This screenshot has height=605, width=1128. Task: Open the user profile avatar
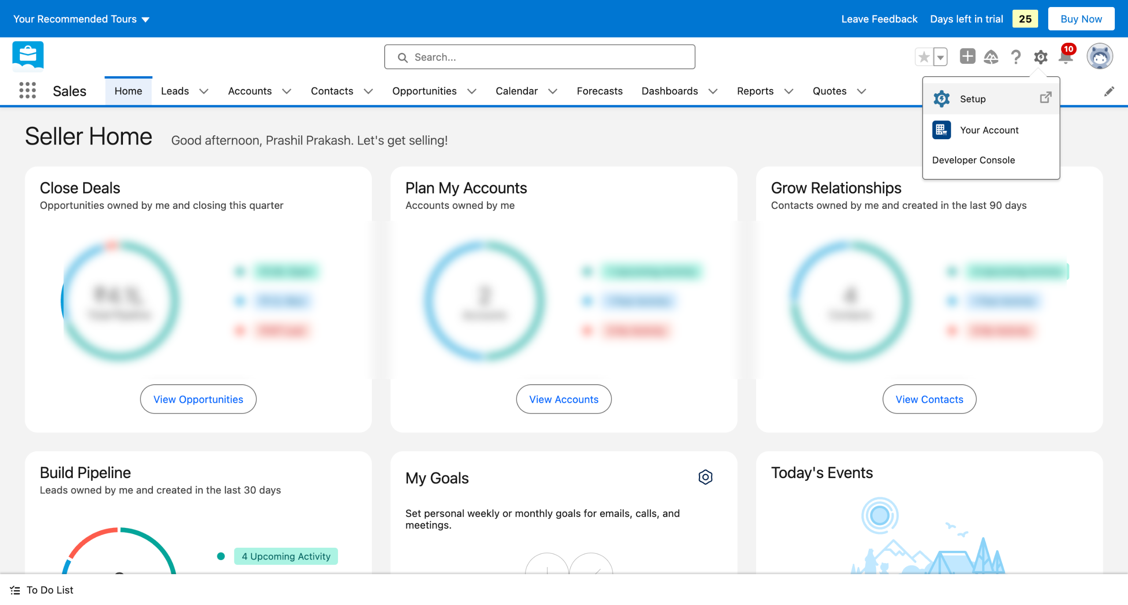[x=1099, y=56]
